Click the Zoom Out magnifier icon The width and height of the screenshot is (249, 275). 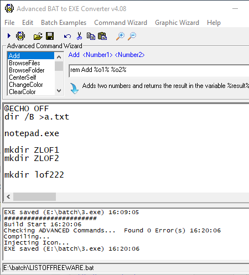tap(132, 36)
